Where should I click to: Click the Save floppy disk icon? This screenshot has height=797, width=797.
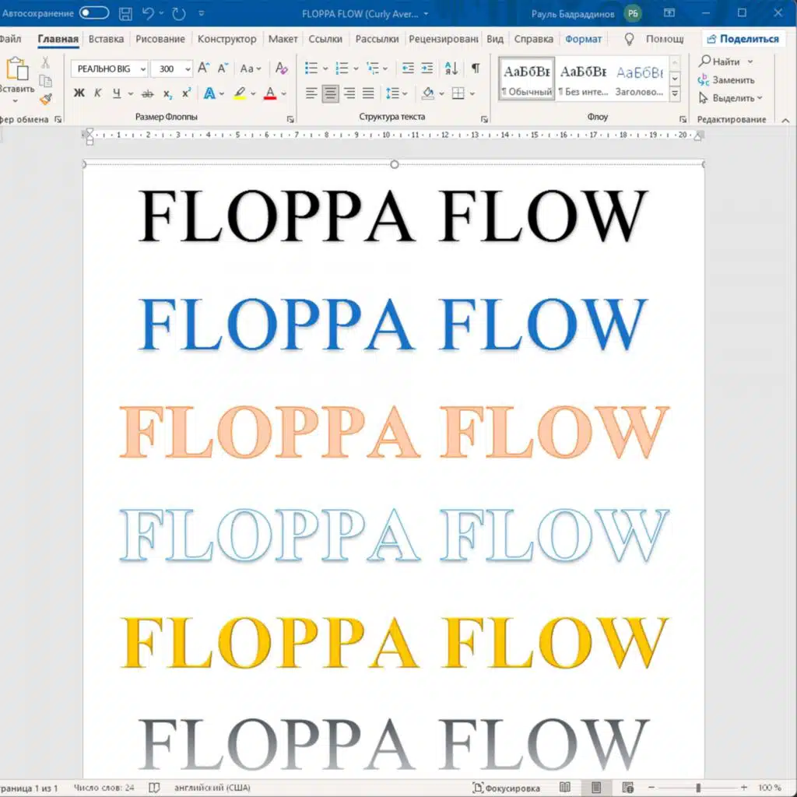[125, 13]
